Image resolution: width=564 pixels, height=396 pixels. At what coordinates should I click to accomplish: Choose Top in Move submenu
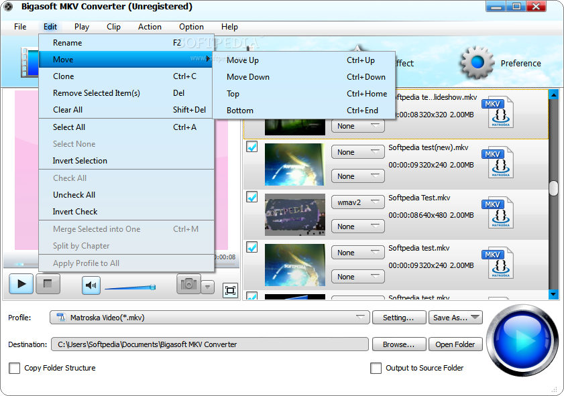point(304,94)
